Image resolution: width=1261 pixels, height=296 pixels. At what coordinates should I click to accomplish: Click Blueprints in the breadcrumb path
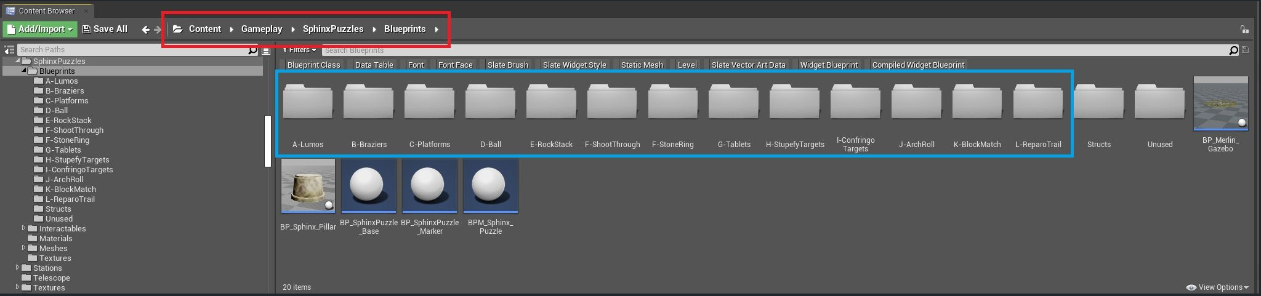[x=405, y=29]
